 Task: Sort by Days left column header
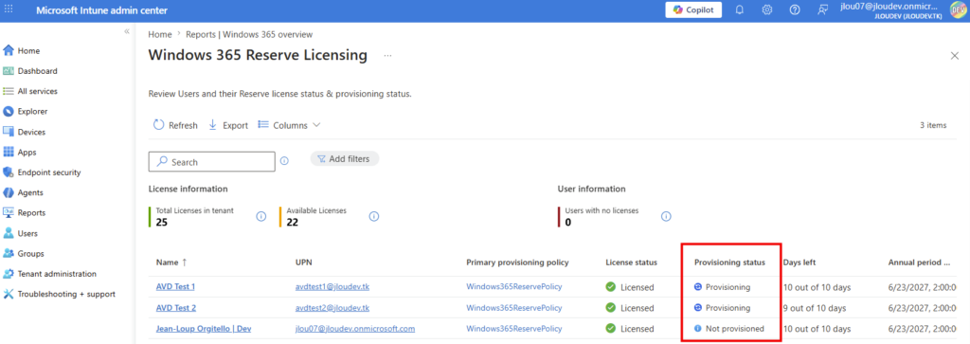coord(799,263)
